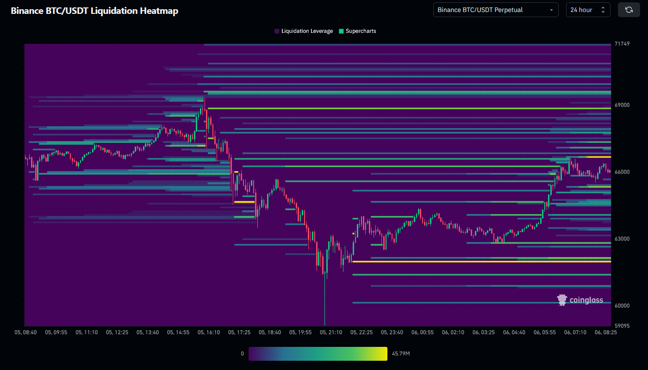Image resolution: width=648 pixels, height=370 pixels.
Task: Open the 24 hour time range selector
Action: (x=588, y=10)
